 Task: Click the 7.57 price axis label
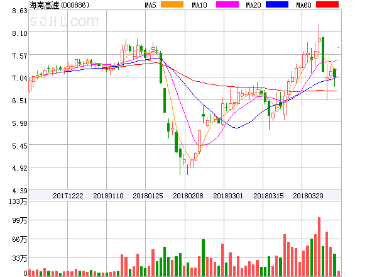click(x=20, y=56)
